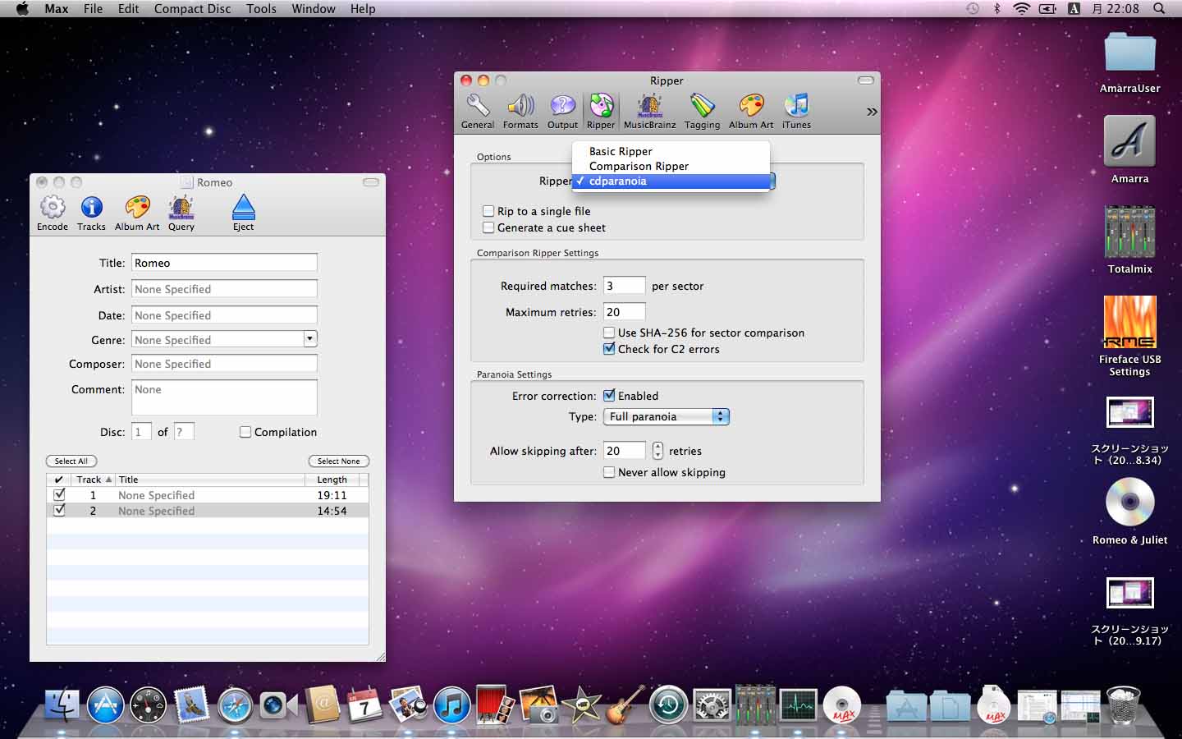Show more toolbar items in Ripper window
The image size is (1182, 739).
pyautogui.click(x=872, y=112)
